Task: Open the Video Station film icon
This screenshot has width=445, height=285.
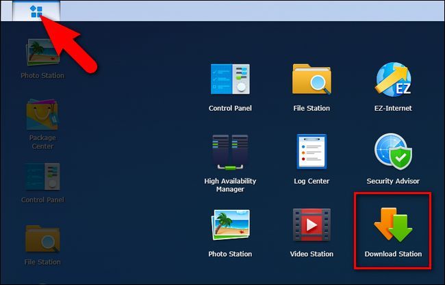Action: [311, 226]
